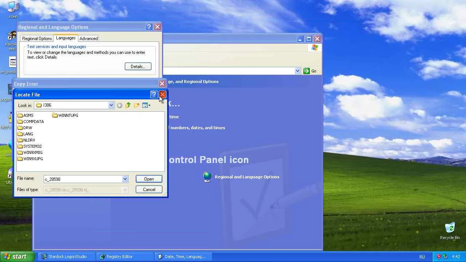
Task: Select the DRW folder
Action: pos(25,128)
